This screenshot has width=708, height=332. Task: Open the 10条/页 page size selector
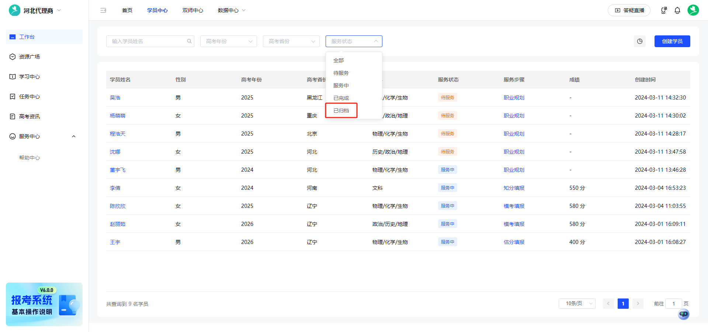pos(577,304)
